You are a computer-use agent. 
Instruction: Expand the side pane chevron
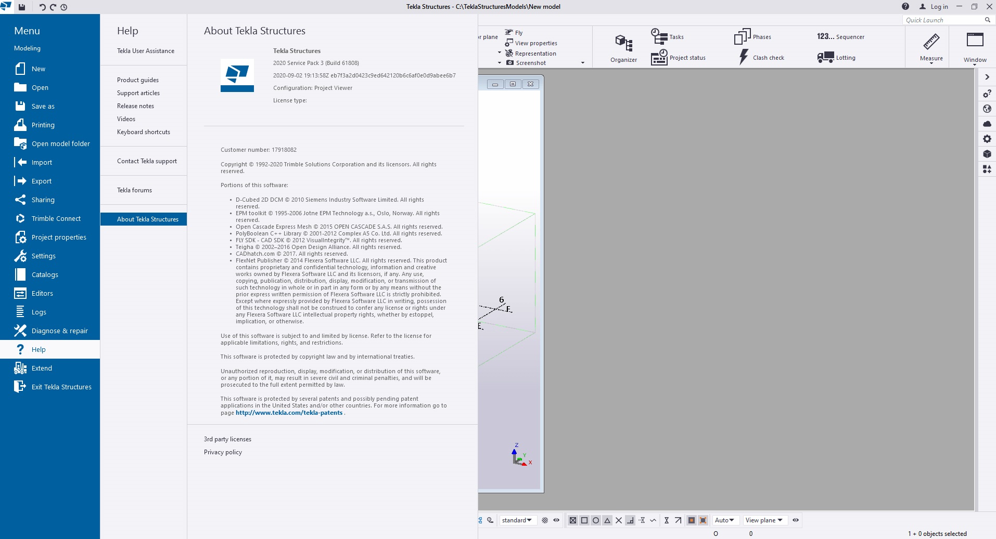click(987, 77)
